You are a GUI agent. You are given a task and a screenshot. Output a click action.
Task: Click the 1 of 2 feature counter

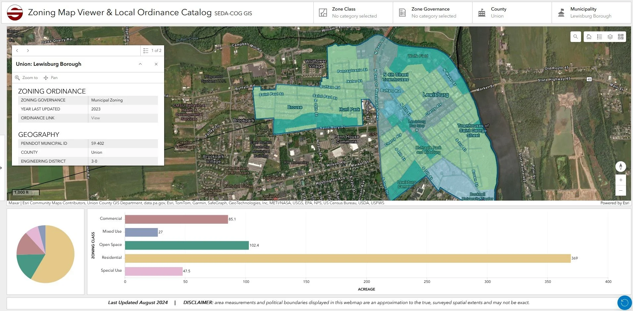coord(157,51)
